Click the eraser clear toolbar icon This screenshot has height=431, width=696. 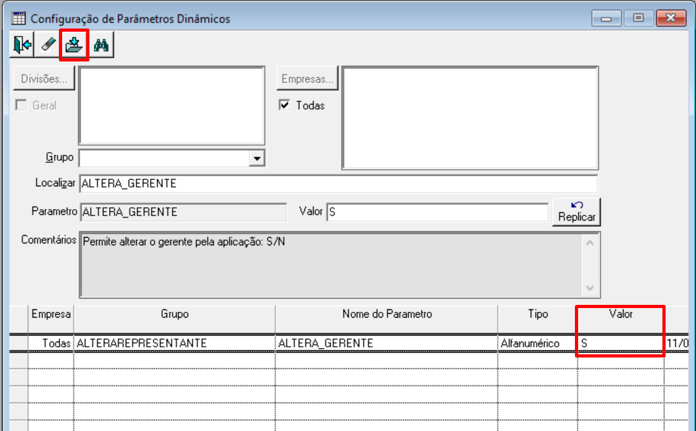click(48, 45)
